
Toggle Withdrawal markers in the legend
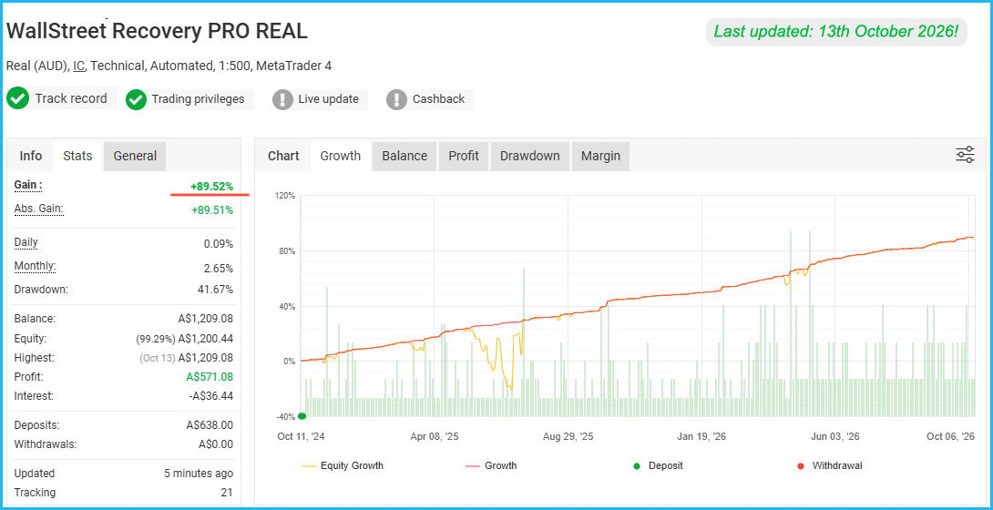(x=829, y=465)
